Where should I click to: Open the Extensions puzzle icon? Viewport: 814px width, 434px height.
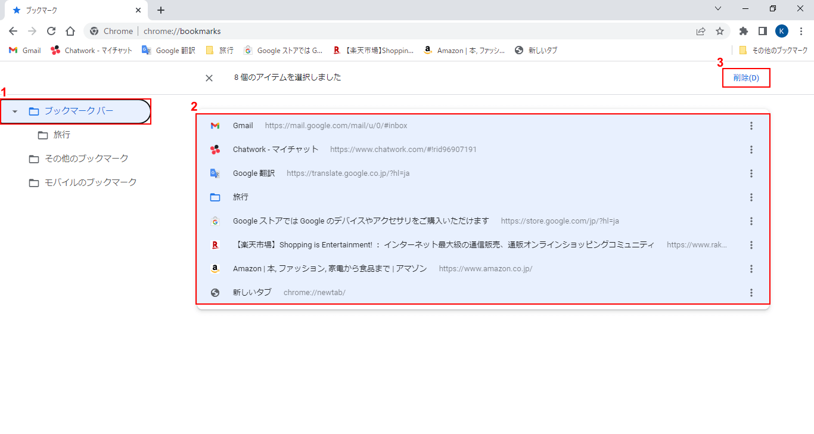(x=744, y=31)
